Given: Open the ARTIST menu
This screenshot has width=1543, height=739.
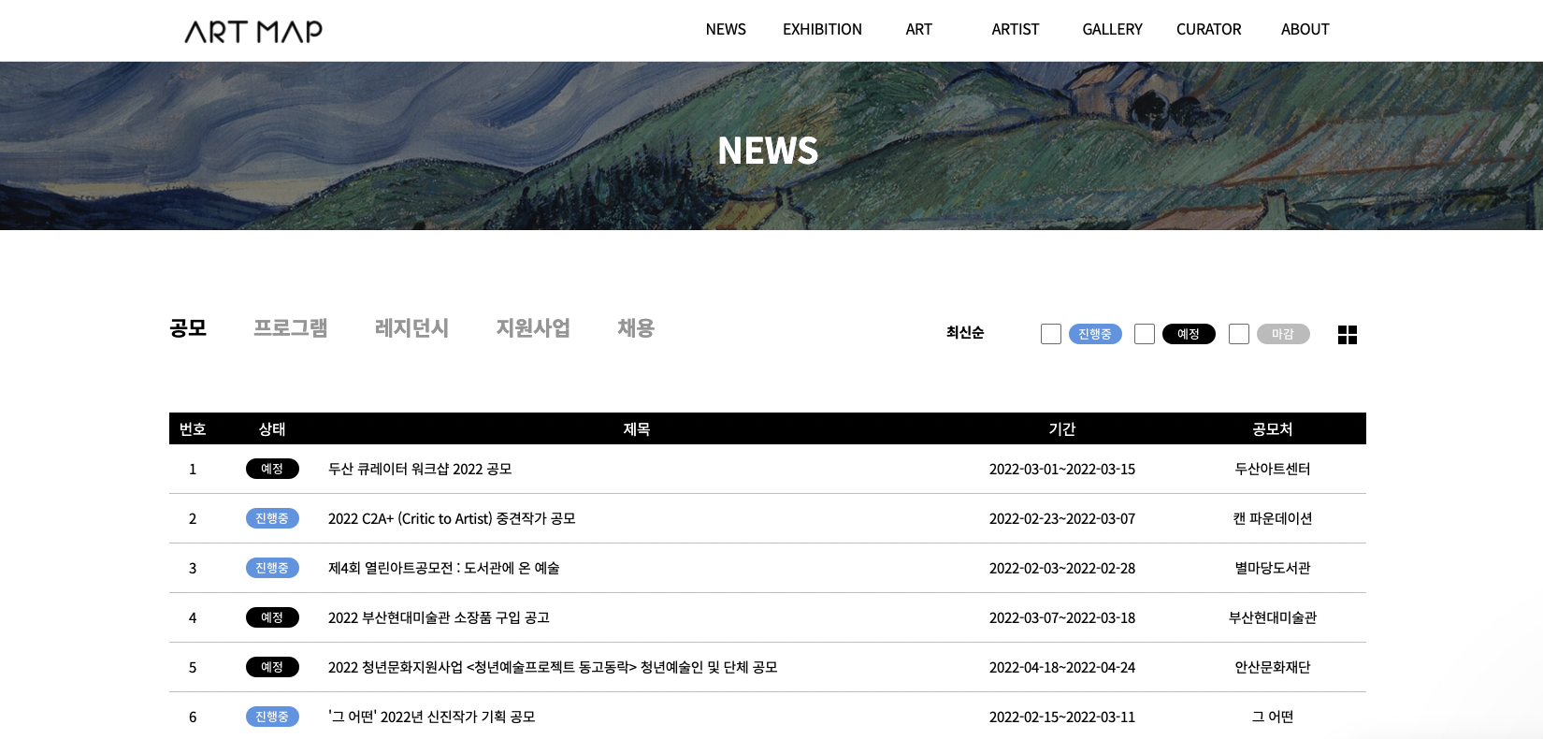Looking at the screenshot, I should click(x=1016, y=29).
